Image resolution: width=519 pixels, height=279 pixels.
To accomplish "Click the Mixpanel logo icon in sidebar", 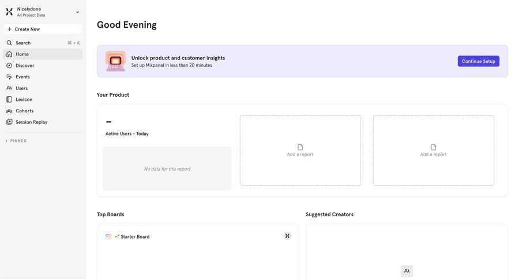I will point(9,12).
